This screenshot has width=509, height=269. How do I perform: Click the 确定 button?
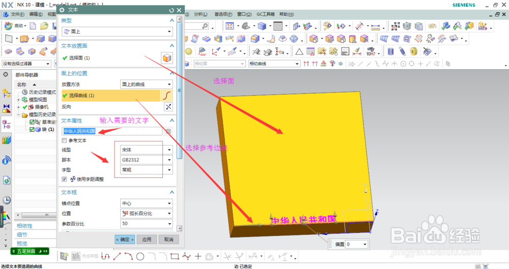125,240
